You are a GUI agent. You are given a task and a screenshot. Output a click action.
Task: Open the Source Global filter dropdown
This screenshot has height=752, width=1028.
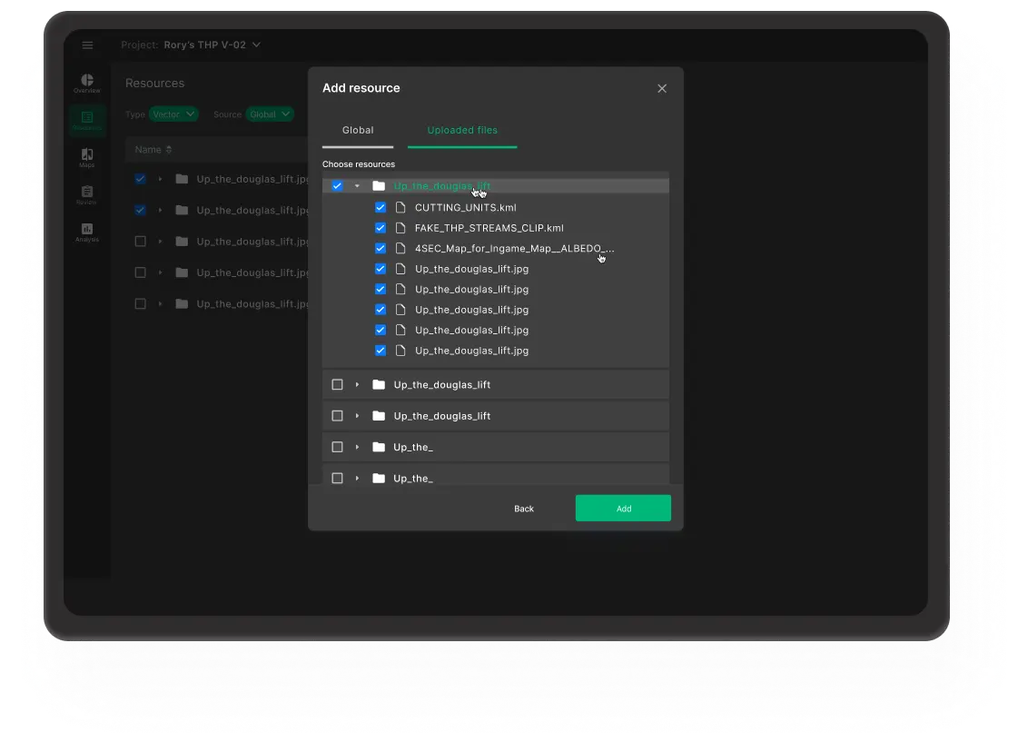click(x=270, y=114)
